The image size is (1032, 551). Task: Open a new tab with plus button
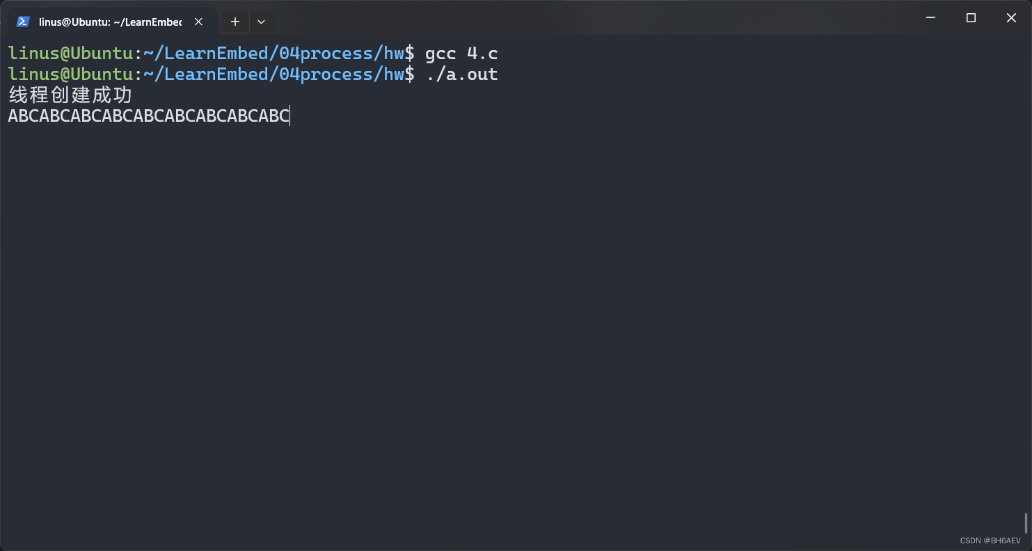pyautogui.click(x=235, y=22)
